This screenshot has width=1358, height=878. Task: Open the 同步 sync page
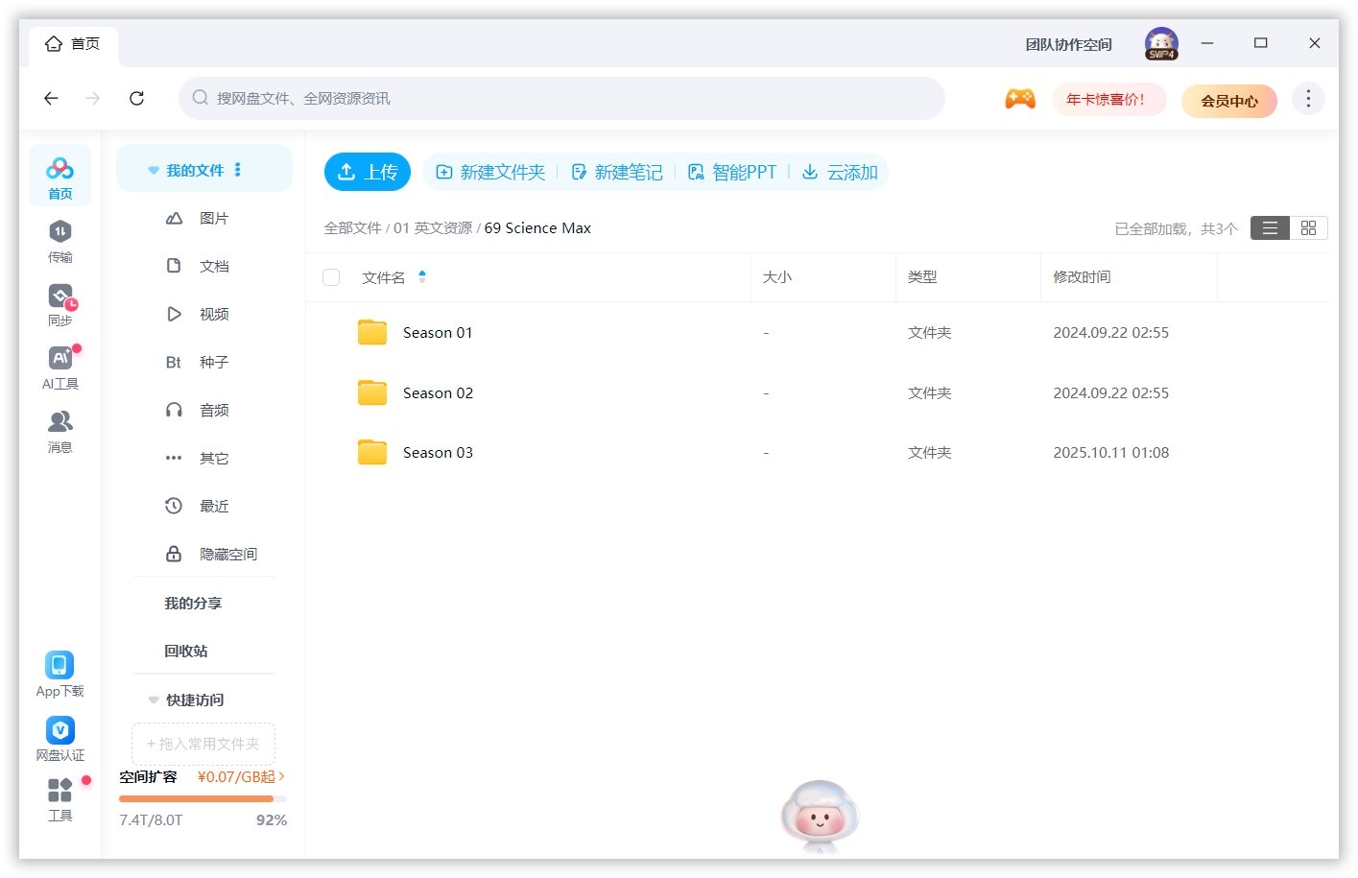(x=60, y=303)
